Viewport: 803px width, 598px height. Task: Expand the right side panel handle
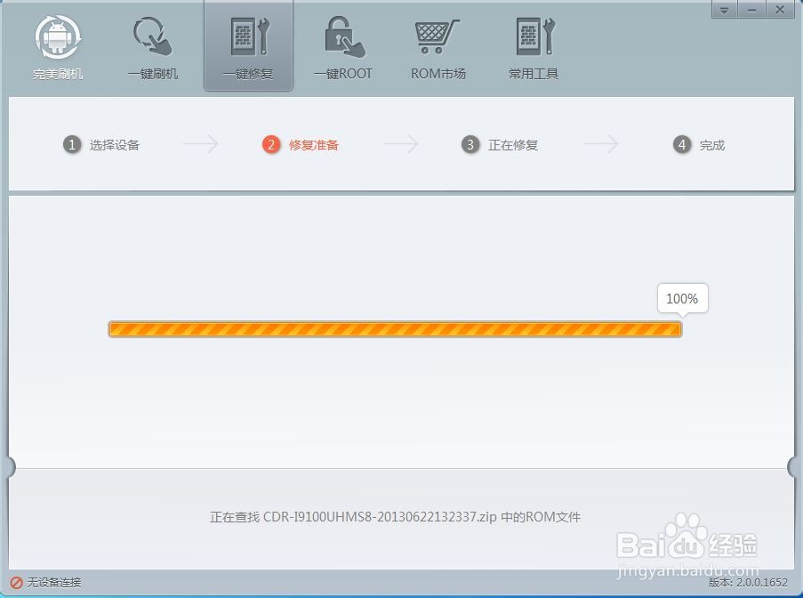[792, 467]
